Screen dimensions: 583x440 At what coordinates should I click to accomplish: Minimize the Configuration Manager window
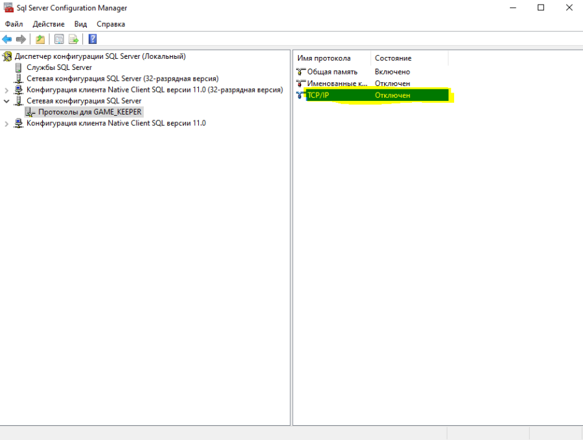tap(513, 7)
